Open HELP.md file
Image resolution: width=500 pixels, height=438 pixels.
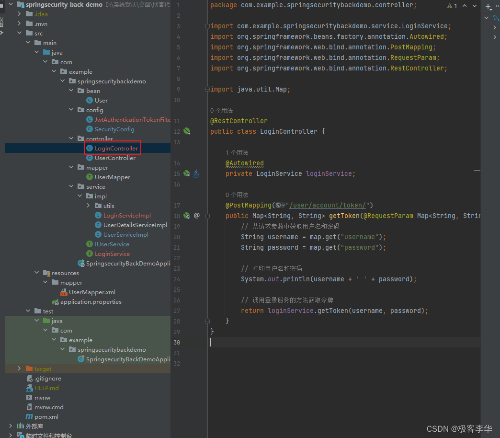pyautogui.click(x=43, y=388)
